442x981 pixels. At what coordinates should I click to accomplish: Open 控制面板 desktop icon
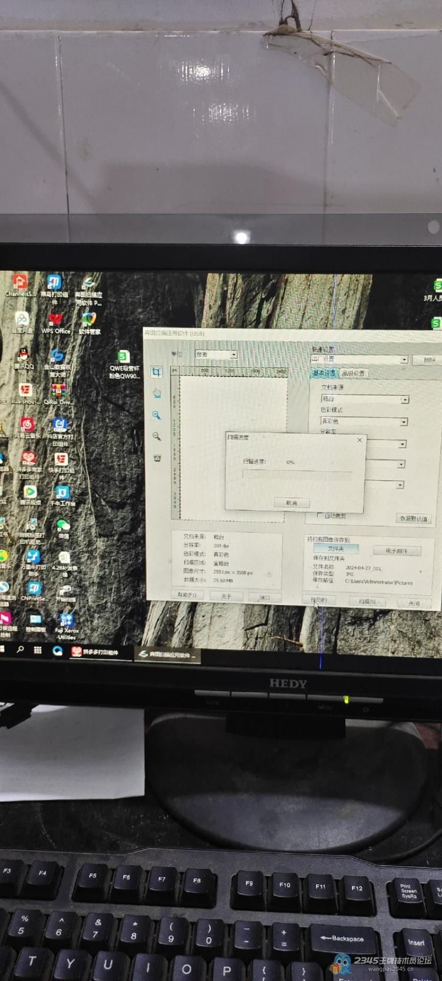pyautogui.click(x=35, y=623)
